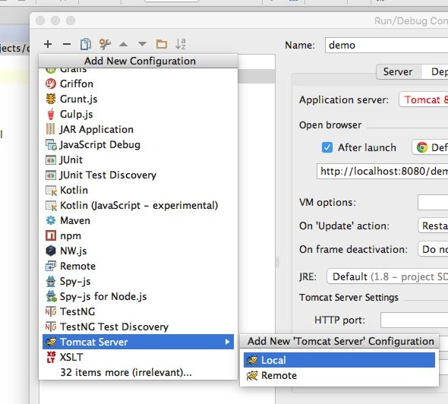Toggle the After launch checkbox
This screenshot has width=448, height=404.
click(327, 147)
